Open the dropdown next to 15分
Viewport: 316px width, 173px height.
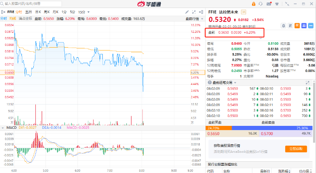[88, 12]
